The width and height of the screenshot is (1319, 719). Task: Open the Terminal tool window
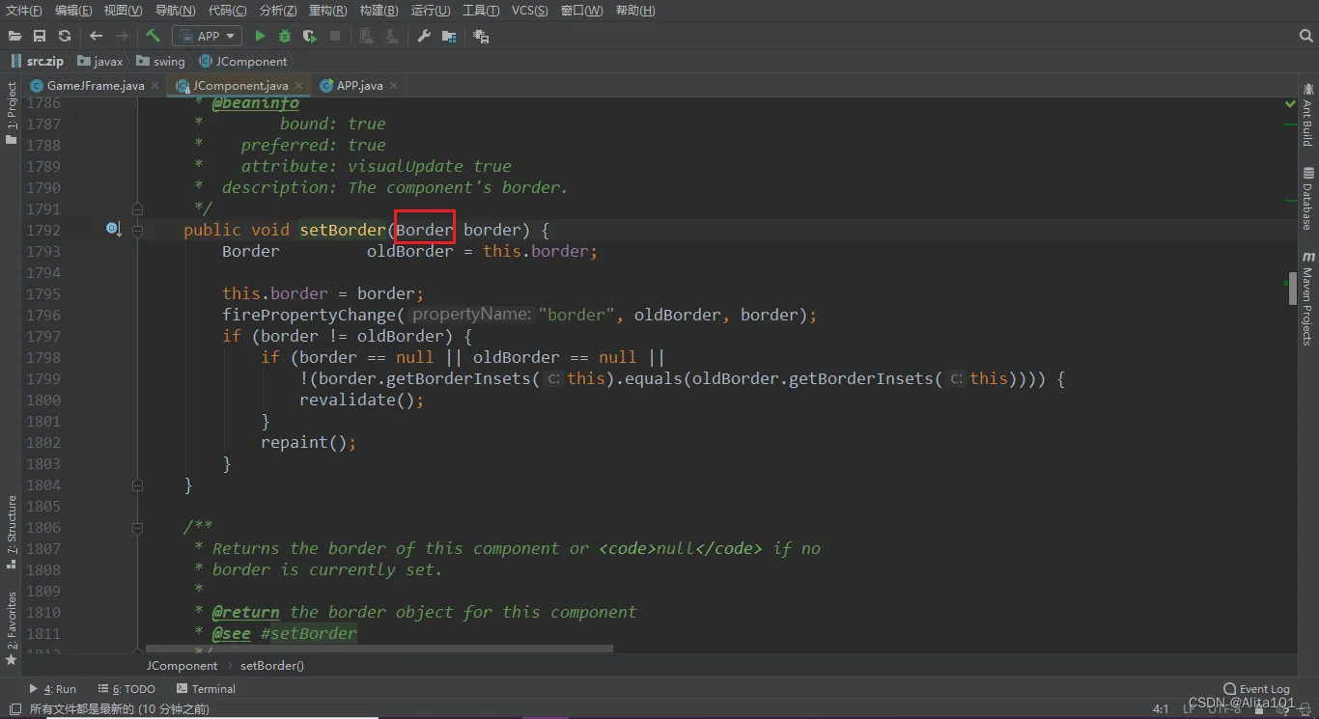(206, 689)
